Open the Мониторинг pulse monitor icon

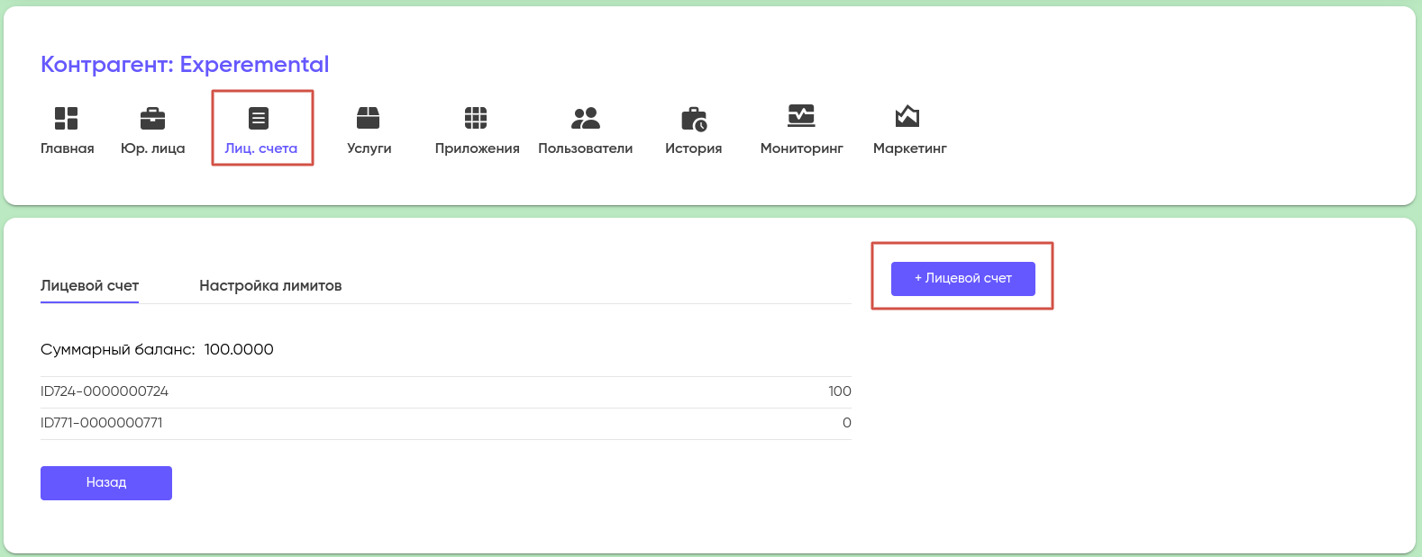[801, 116]
